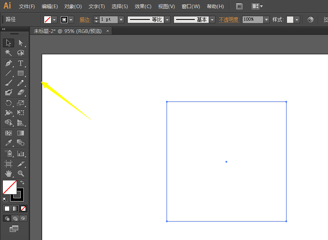Set paint mode to None
The width and height of the screenshot is (328, 240).
[x=23, y=209]
